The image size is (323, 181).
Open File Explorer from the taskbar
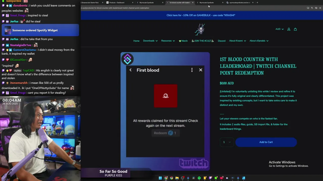click(x=177, y=178)
